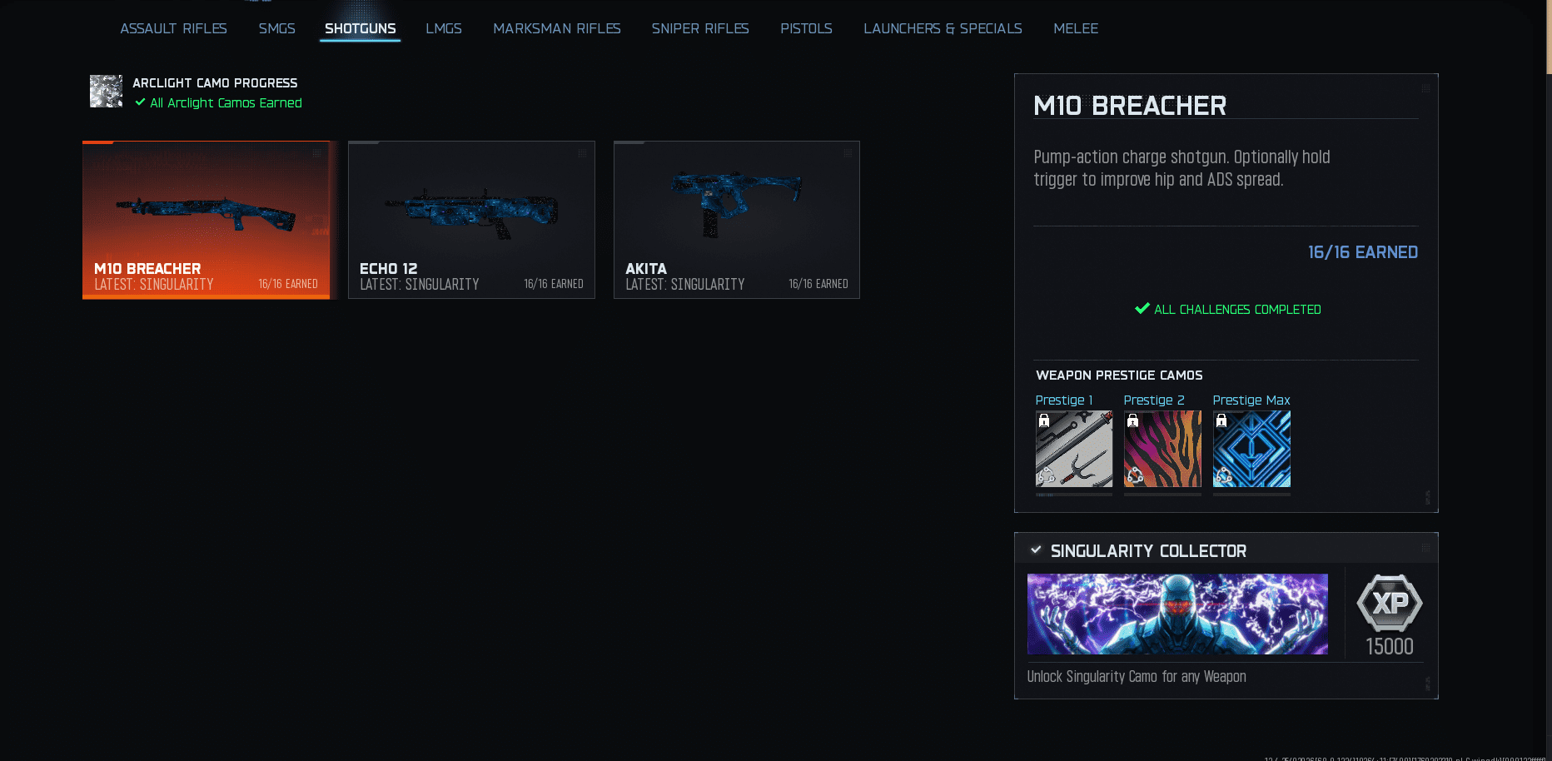
Task: Open the Melee weapons tab
Action: point(1075,28)
